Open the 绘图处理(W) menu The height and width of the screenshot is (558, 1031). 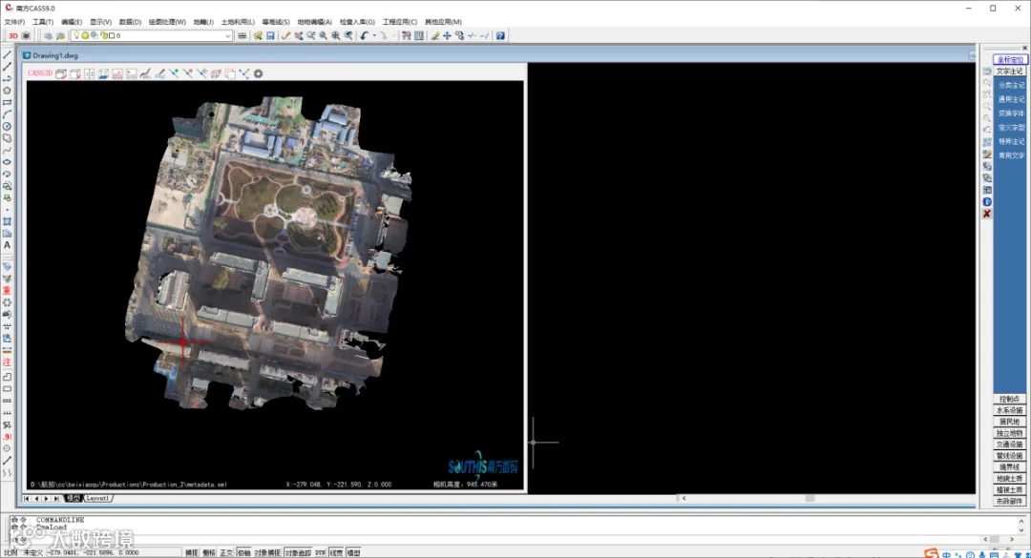[167, 21]
